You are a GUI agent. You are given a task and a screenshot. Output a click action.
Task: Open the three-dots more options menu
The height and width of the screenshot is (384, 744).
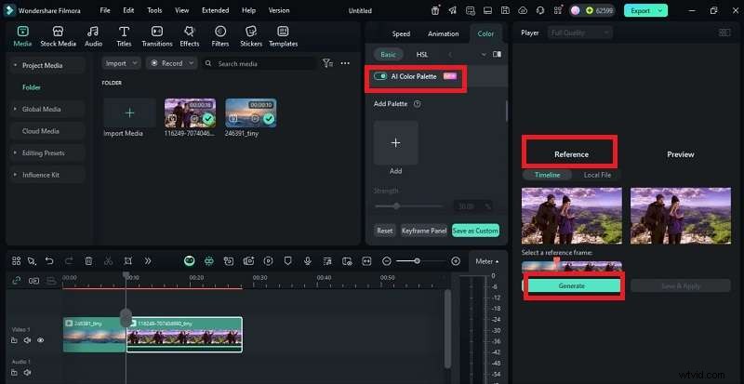tap(345, 63)
